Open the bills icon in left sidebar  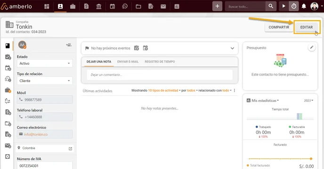pos(8,112)
